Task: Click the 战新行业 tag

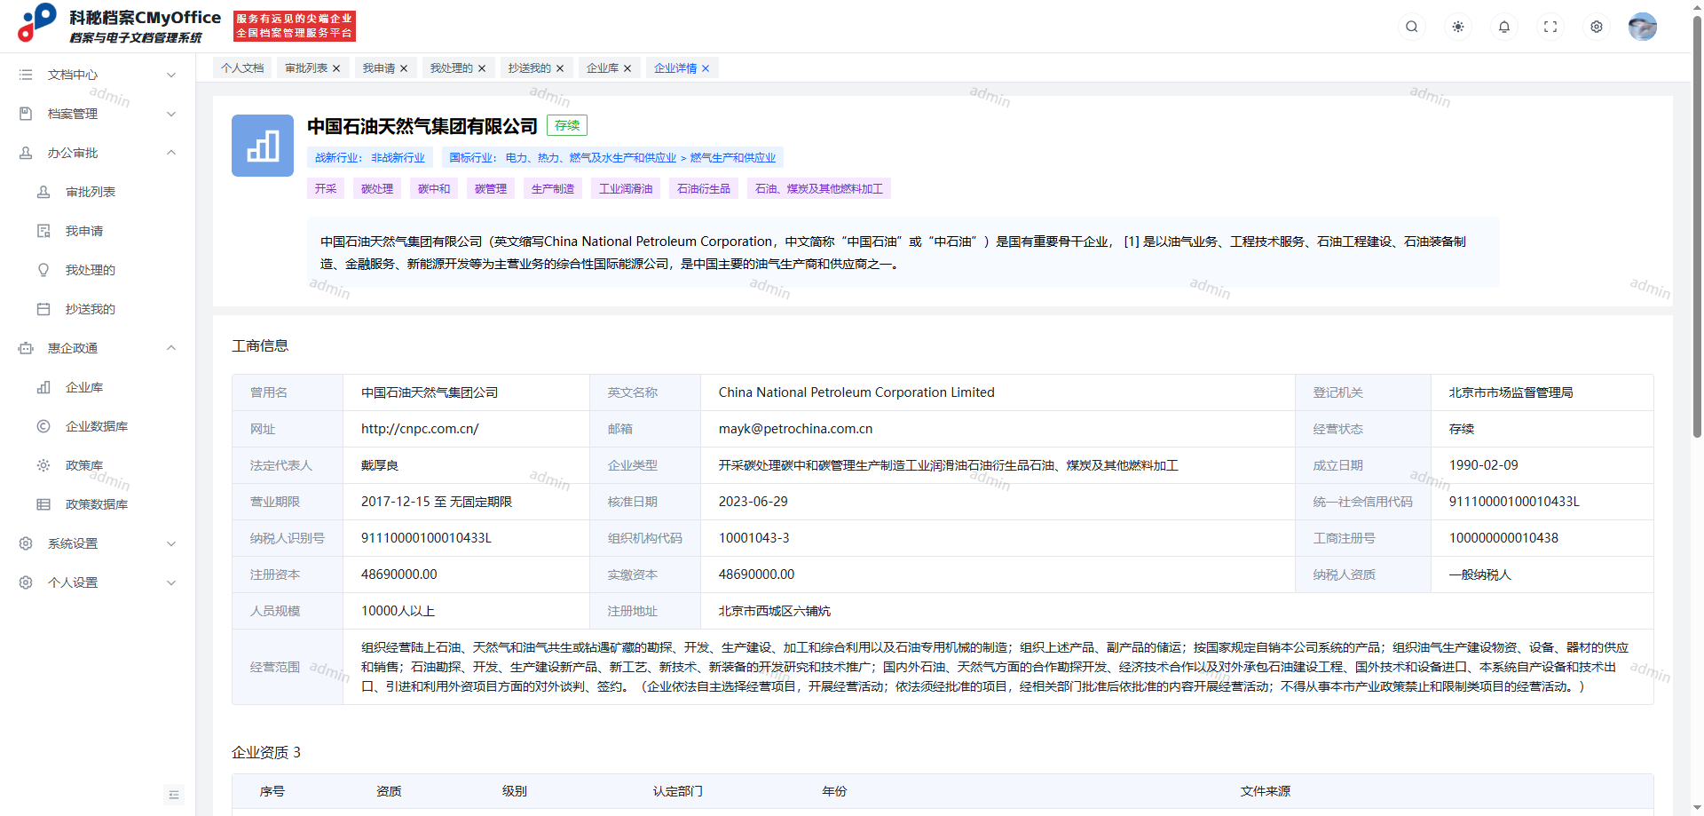Action: [370, 158]
